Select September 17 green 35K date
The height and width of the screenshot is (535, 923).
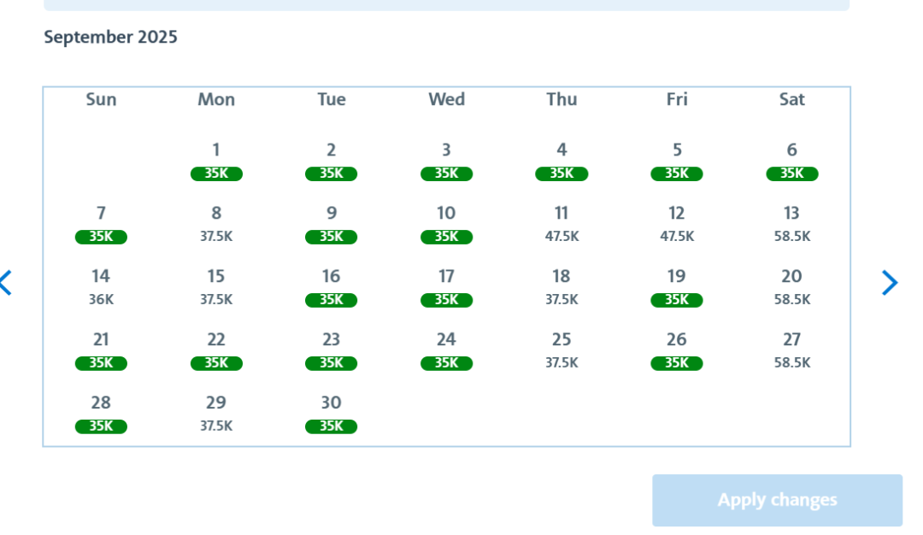(446, 287)
